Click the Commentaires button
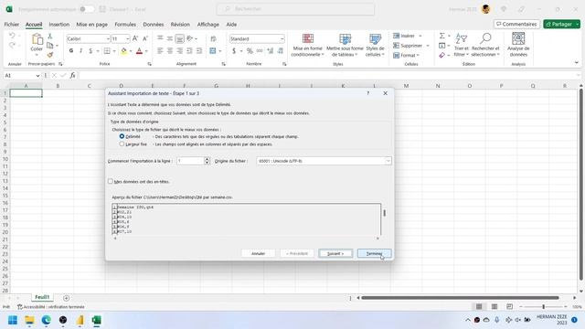Screen dimensions: 585x329 pos(516,24)
